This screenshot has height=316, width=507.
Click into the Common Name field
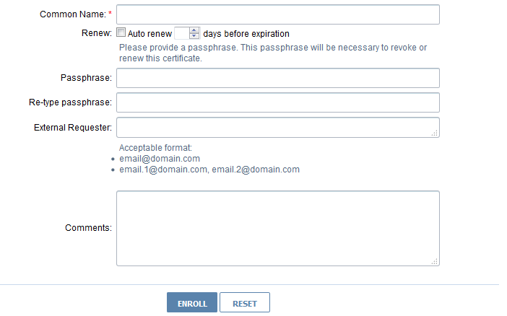278,14
